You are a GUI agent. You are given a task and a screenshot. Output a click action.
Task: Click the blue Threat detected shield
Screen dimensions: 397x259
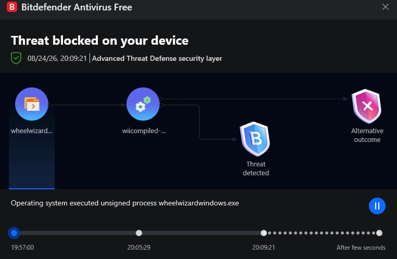click(255, 139)
